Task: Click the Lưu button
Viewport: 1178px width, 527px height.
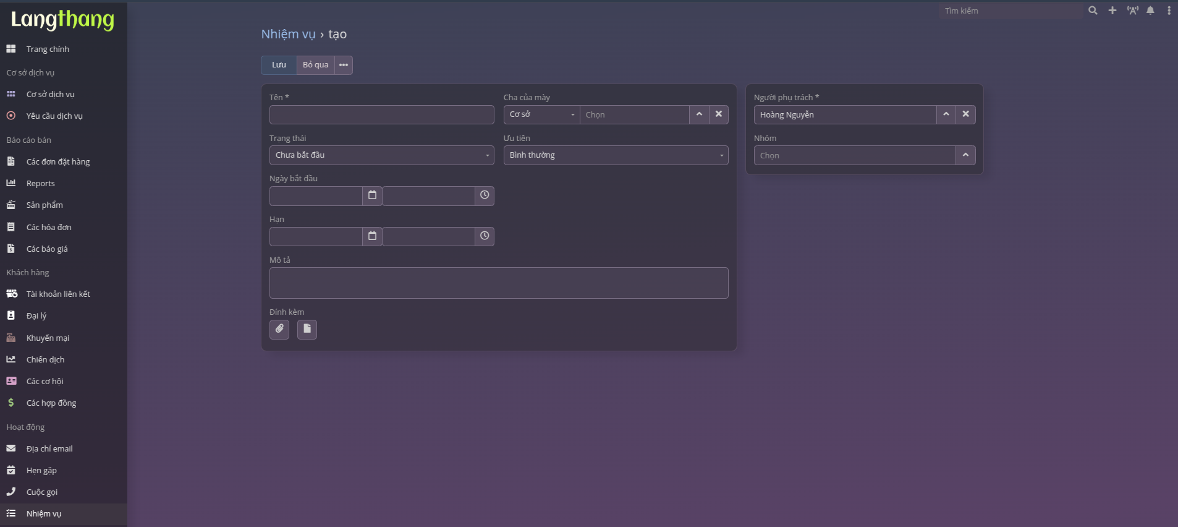Action: (279, 65)
